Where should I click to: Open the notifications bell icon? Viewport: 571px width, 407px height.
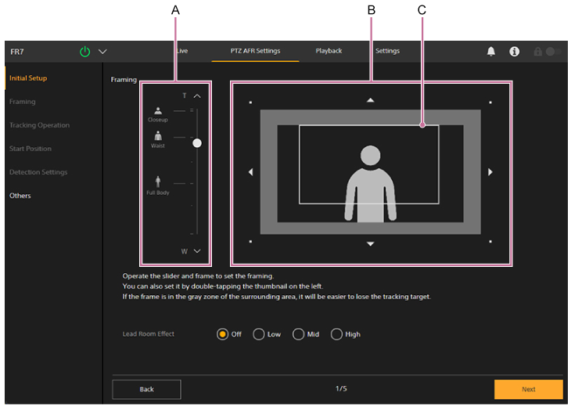click(491, 52)
